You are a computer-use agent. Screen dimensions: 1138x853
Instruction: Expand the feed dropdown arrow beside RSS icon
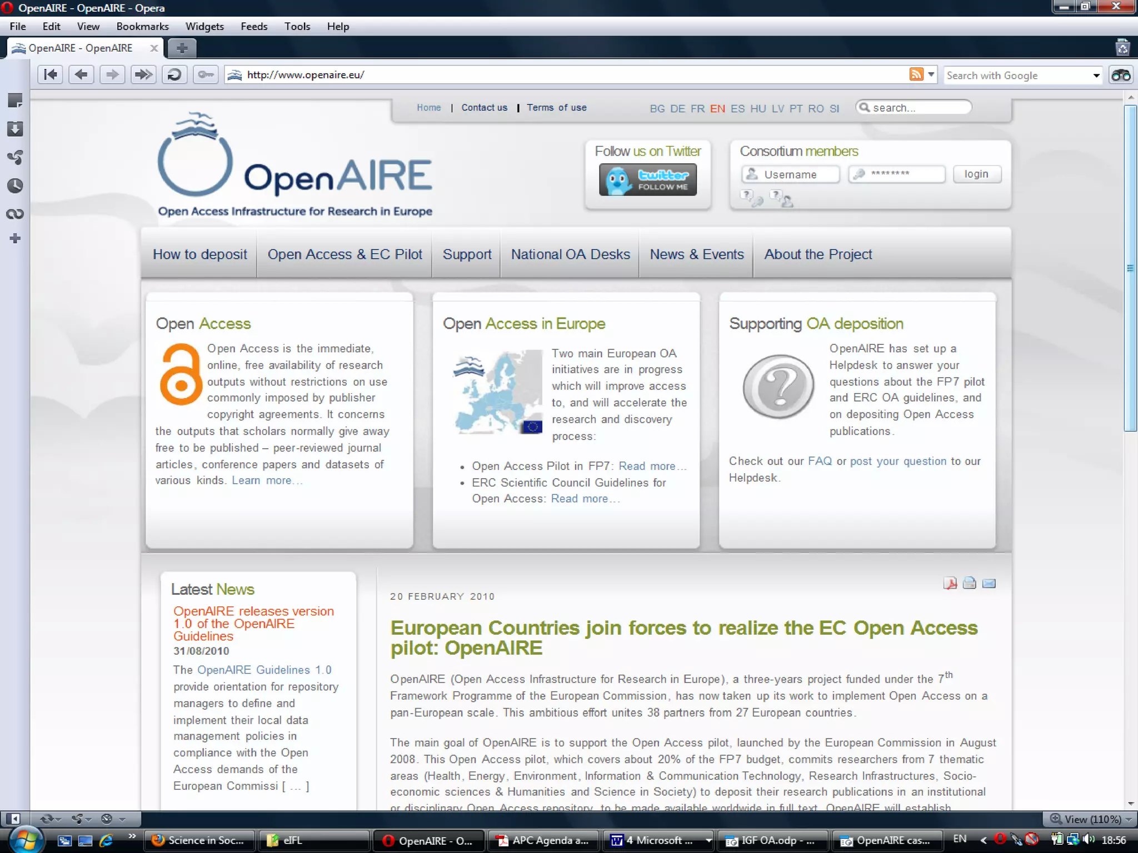pos(931,74)
